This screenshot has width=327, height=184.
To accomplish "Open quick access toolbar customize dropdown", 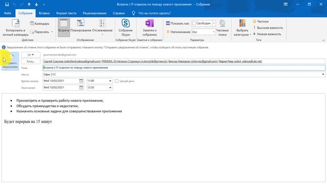I will 44,5.
